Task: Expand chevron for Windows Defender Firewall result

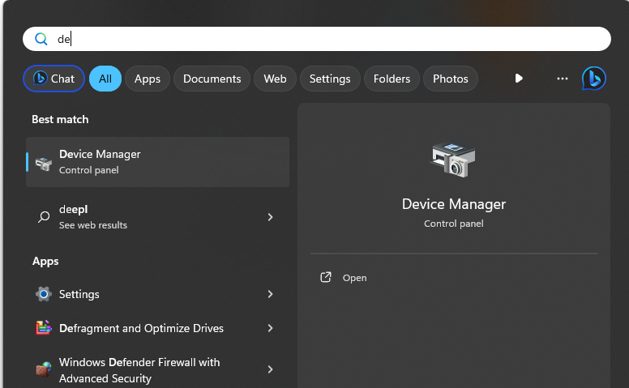Action: (x=270, y=369)
